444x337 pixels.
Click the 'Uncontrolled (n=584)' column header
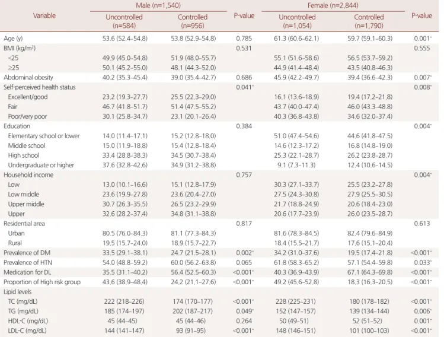point(124,21)
